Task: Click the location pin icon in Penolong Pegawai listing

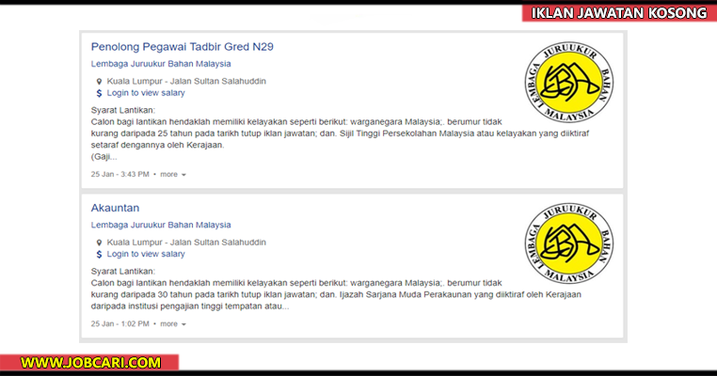Action: 99,82
